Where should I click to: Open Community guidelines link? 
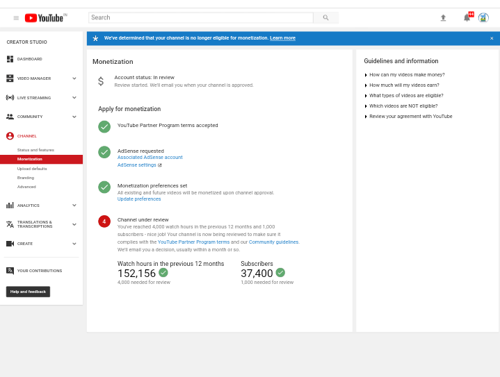273,242
